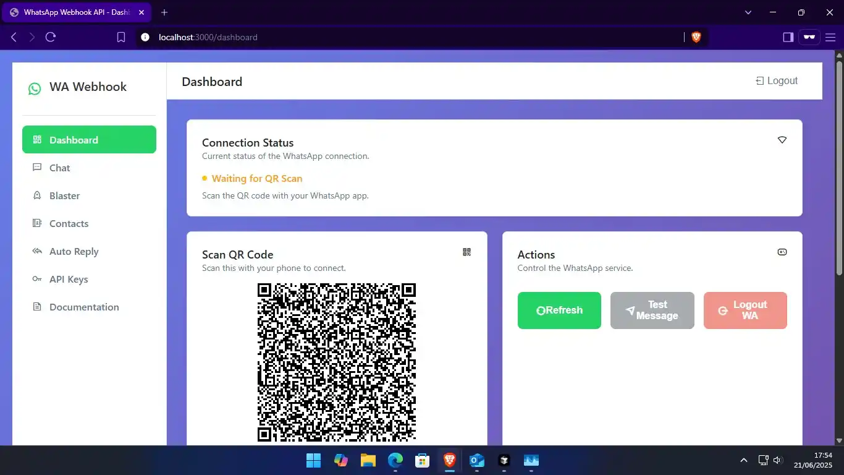This screenshot has width=844, height=475.
Task: Click the QR code image
Action: tap(337, 362)
